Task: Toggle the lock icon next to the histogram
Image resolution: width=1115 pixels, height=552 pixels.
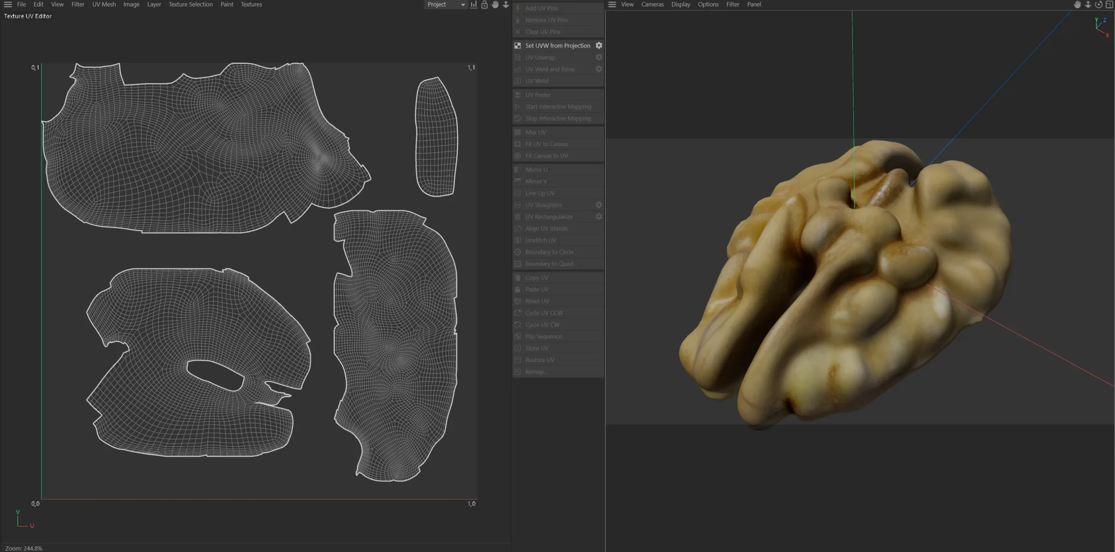Action: [x=484, y=4]
